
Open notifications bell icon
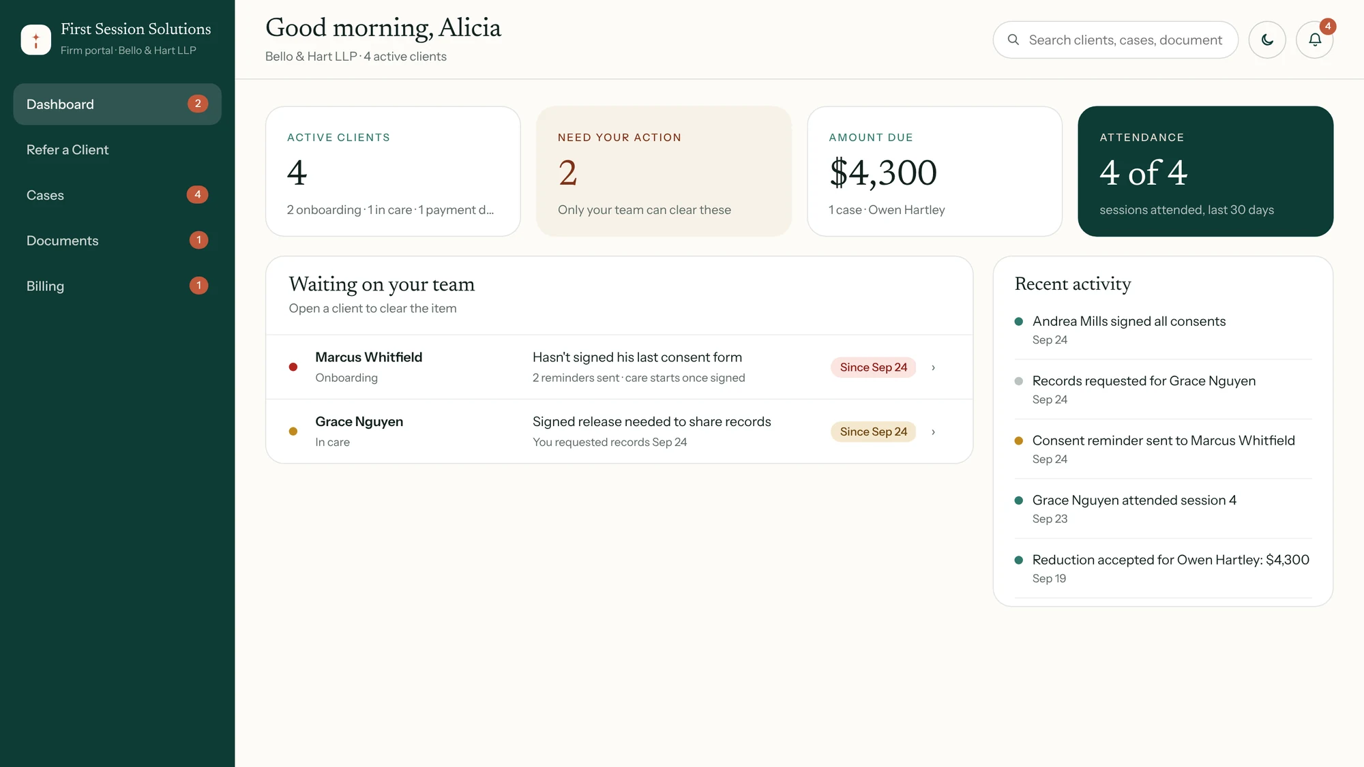pyautogui.click(x=1315, y=40)
